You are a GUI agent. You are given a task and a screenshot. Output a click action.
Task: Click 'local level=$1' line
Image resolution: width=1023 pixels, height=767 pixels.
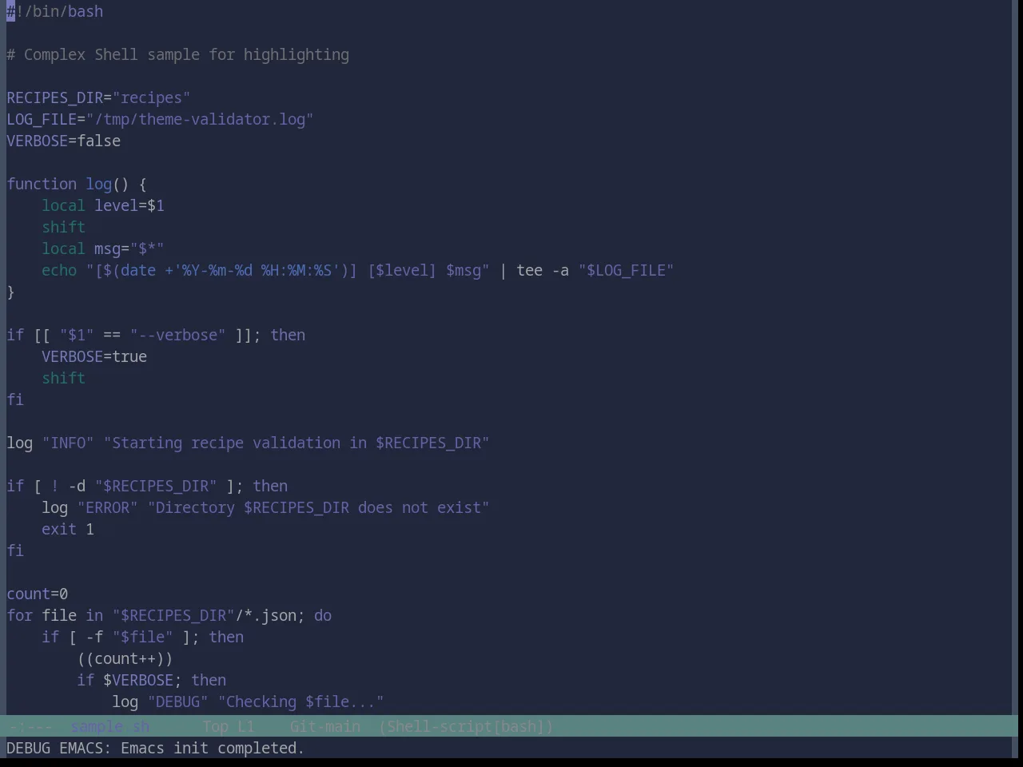[103, 206]
